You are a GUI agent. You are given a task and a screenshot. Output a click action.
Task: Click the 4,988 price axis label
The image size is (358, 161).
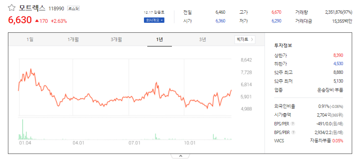coord(246,109)
